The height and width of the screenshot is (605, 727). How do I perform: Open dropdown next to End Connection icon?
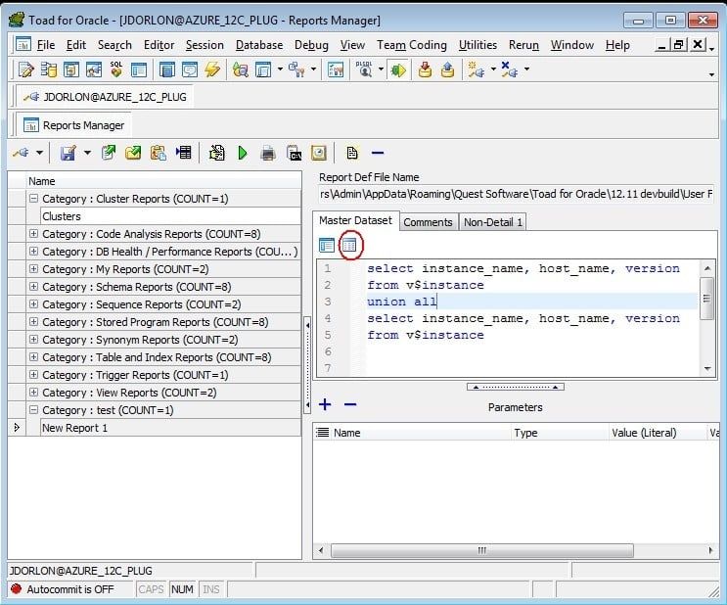(526, 70)
